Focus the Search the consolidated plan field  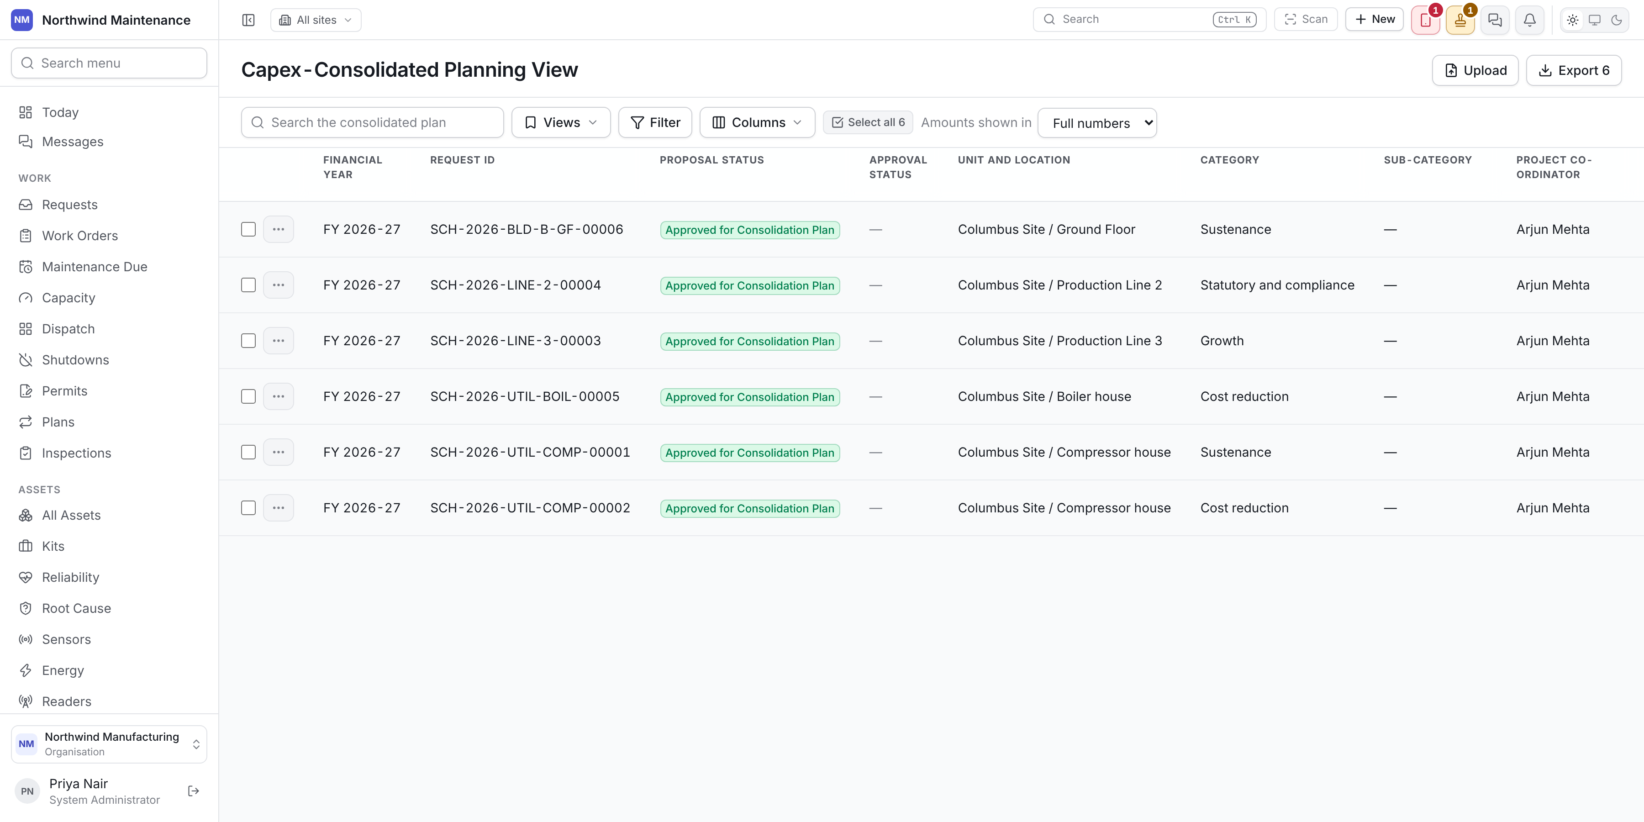(x=372, y=122)
